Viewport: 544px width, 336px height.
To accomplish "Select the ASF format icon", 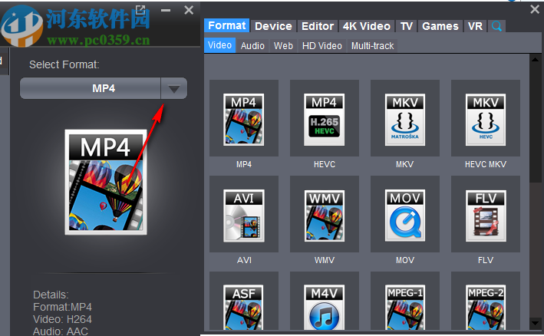I will (x=243, y=307).
